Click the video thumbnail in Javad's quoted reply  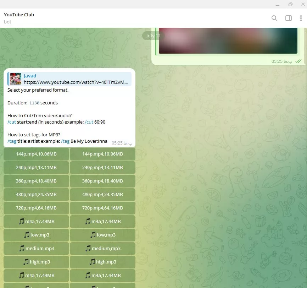click(16, 79)
